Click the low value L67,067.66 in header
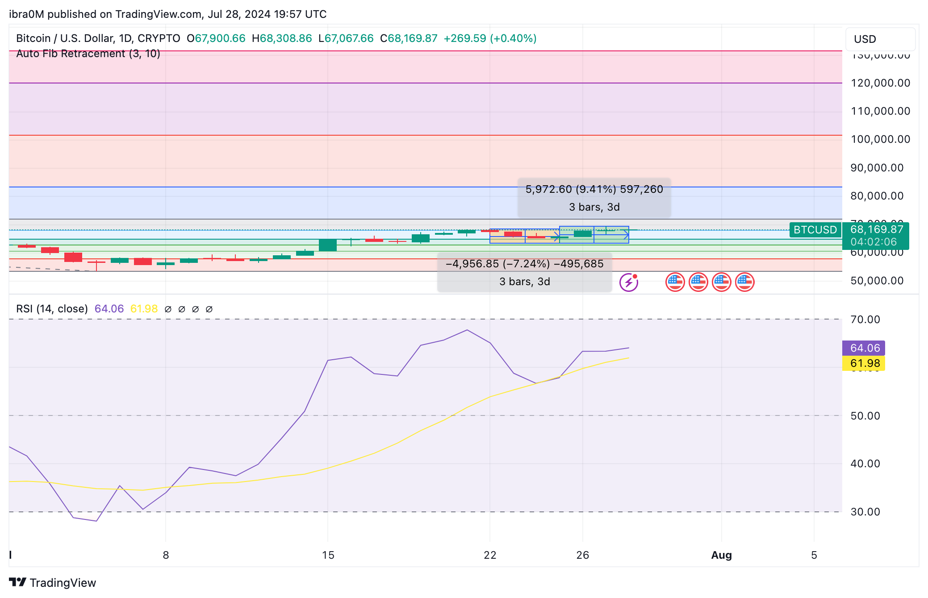This screenshot has height=598, width=928. 346,38
